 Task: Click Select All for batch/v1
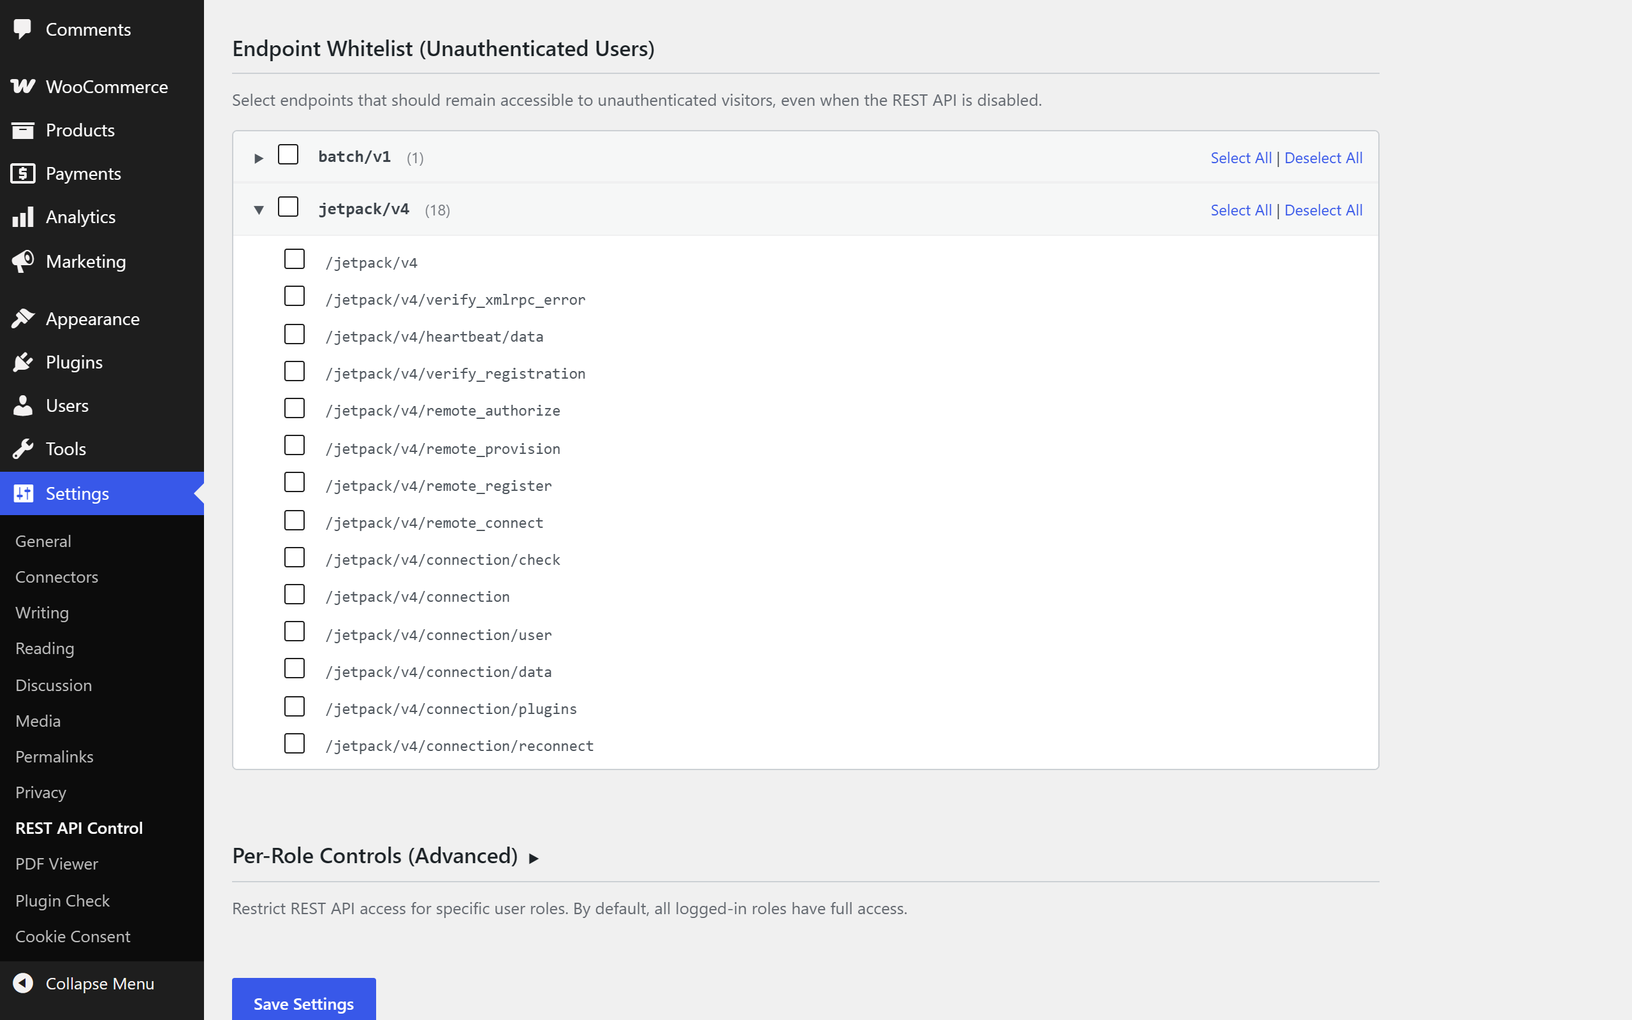coord(1241,158)
